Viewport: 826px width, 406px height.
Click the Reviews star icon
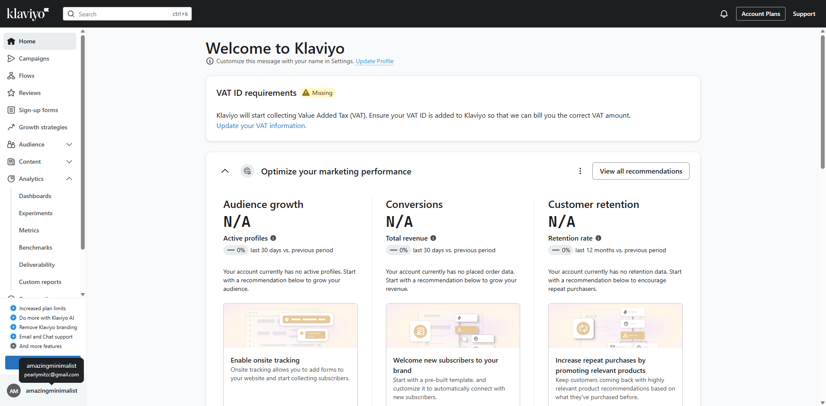(x=11, y=93)
